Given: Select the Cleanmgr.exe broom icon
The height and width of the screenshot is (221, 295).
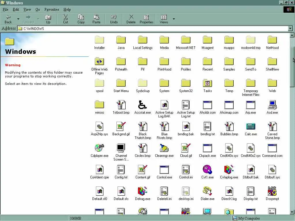Looking at the screenshot, I should [164, 148].
